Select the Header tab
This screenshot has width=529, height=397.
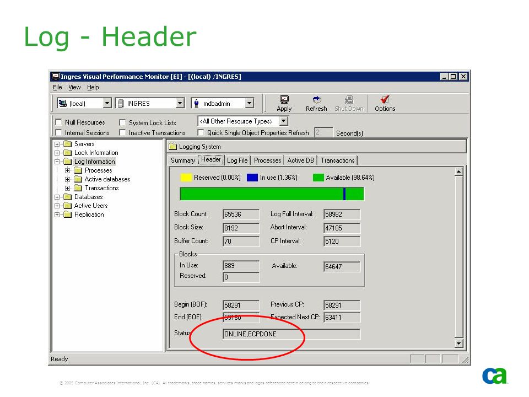coord(211,160)
